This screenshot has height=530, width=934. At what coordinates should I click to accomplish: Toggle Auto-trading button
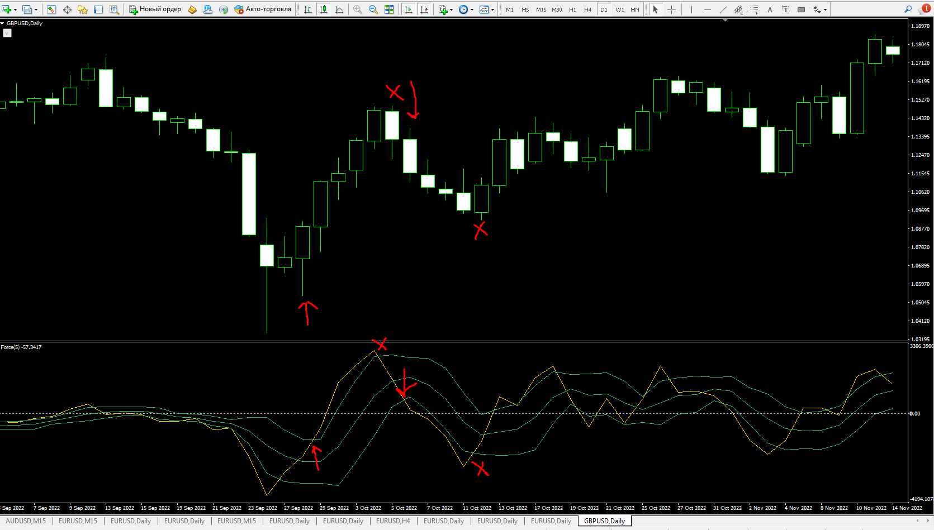pyautogui.click(x=263, y=9)
